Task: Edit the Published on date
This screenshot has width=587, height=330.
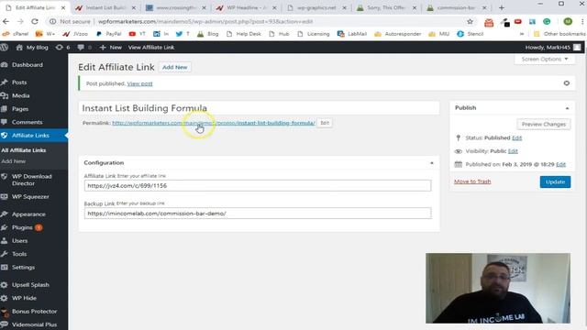Action: click(560, 164)
